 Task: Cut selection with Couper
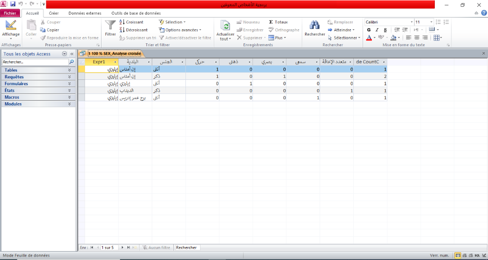point(50,22)
